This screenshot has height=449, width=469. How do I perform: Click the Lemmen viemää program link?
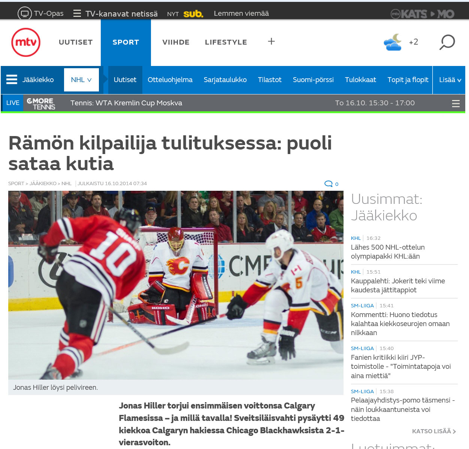[x=241, y=13]
